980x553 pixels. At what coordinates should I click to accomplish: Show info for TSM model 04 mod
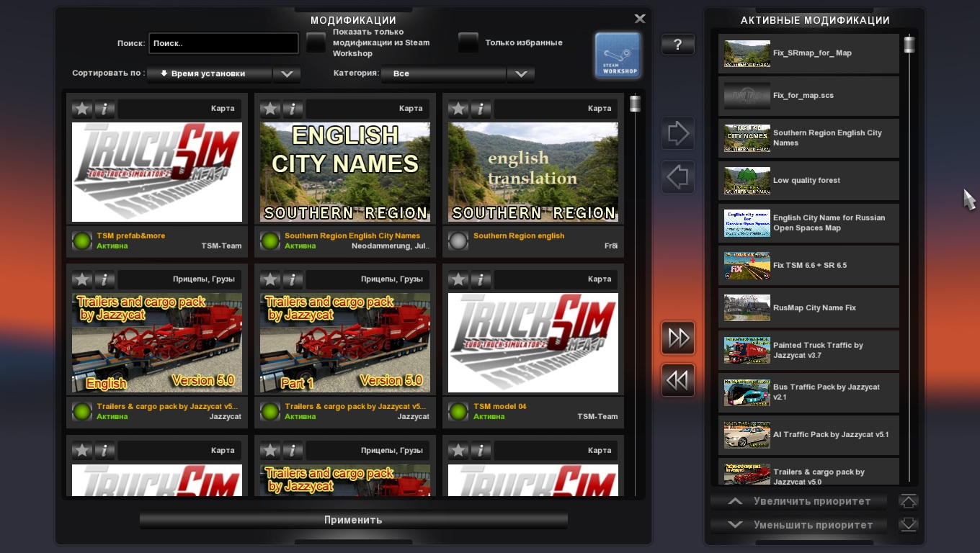coord(481,279)
